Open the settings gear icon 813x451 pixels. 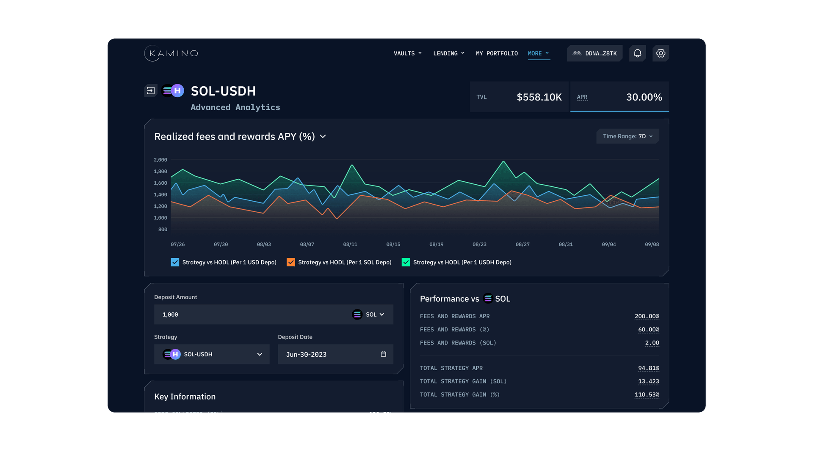(661, 53)
